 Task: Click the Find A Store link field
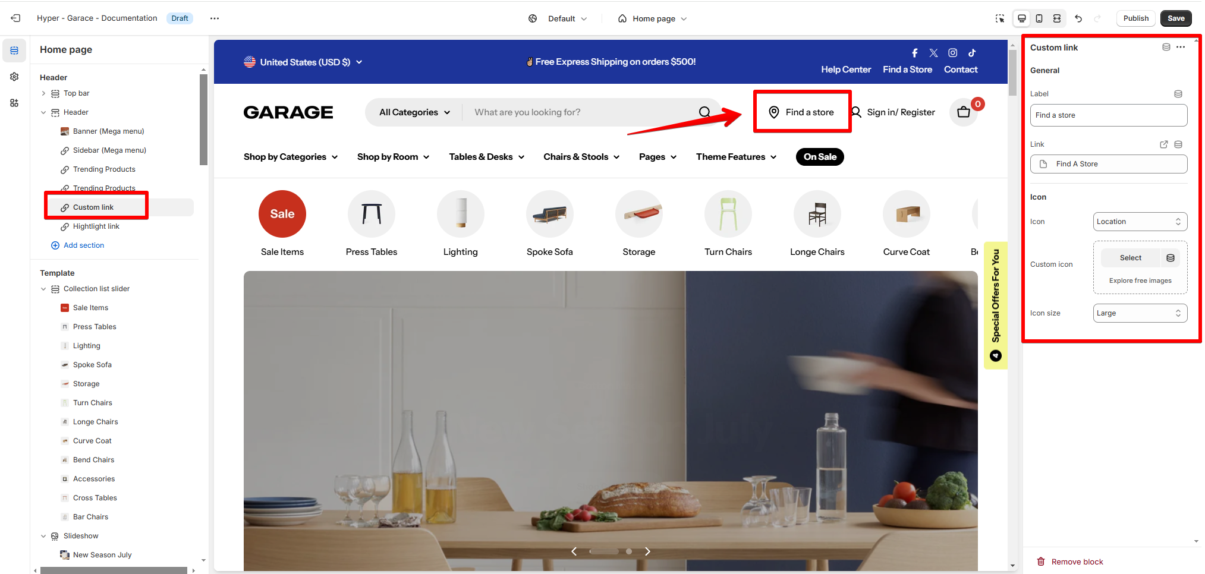[x=1109, y=164]
